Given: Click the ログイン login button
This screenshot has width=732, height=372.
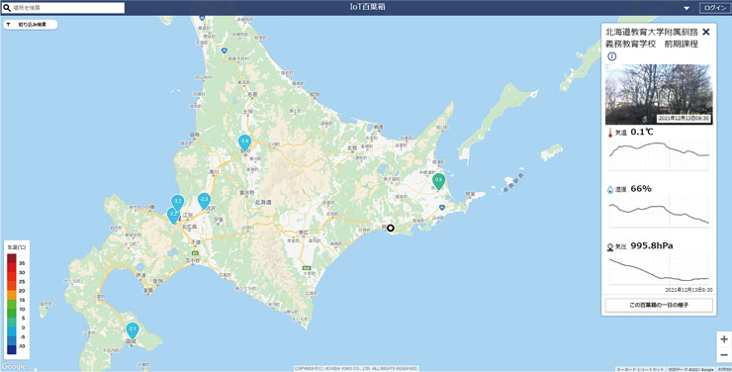Looking at the screenshot, I should (714, 8).
